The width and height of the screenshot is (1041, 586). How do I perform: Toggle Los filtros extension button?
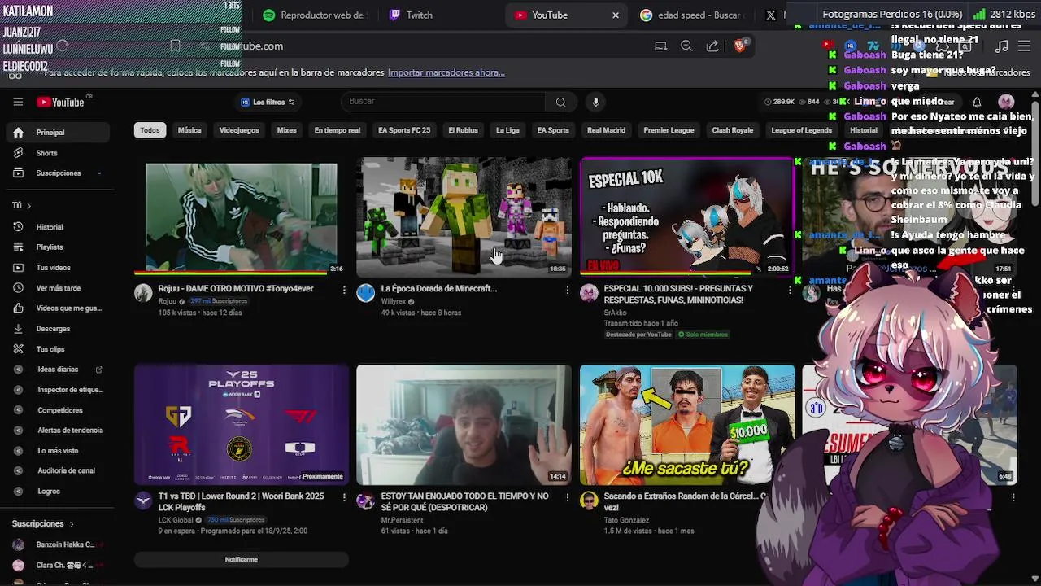tap(268, 102)
